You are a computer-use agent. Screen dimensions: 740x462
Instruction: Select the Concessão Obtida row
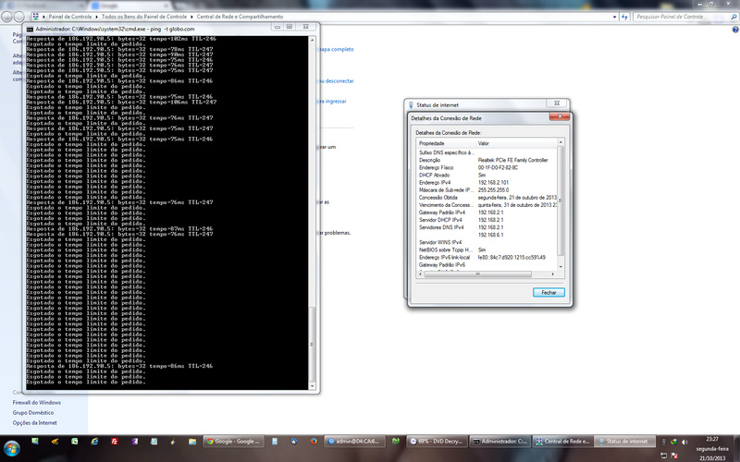(x=487, y=198)
